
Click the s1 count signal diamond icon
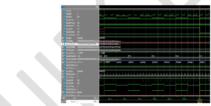pos(65,74)
